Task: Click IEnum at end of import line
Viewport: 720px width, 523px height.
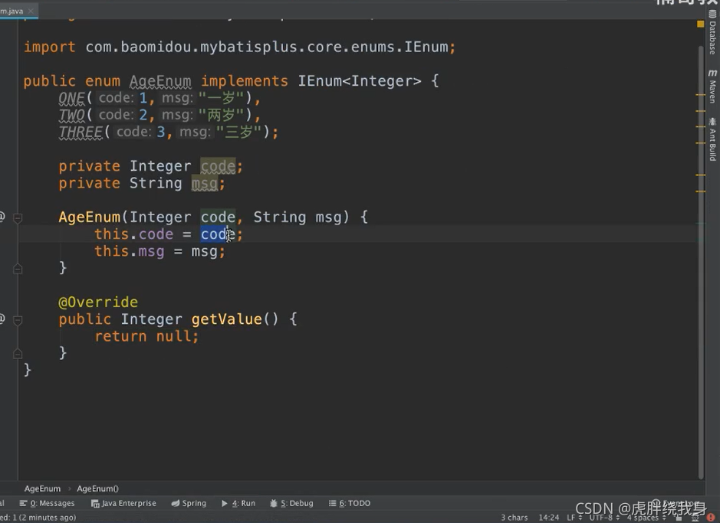Action: [426, 47]
